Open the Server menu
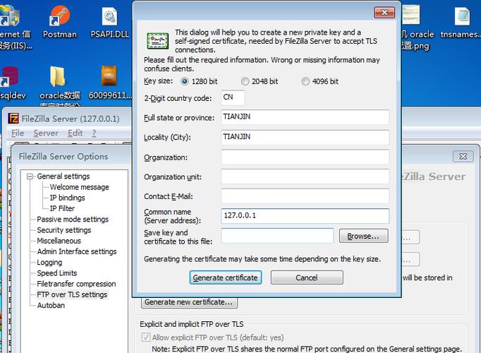This screenshot has width=481, height=353. (46, 133)
